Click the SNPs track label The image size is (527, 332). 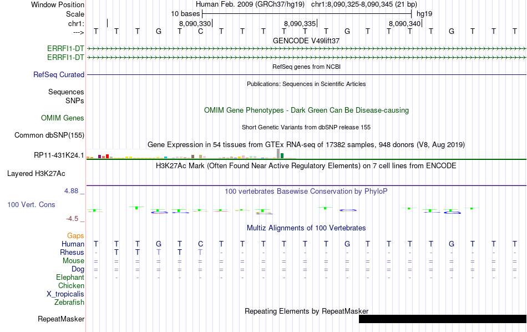pyautogui.click(x=75, y=100)
